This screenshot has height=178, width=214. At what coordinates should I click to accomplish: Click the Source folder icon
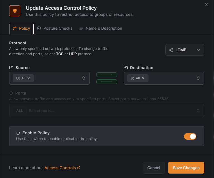(x=11, y=68)
